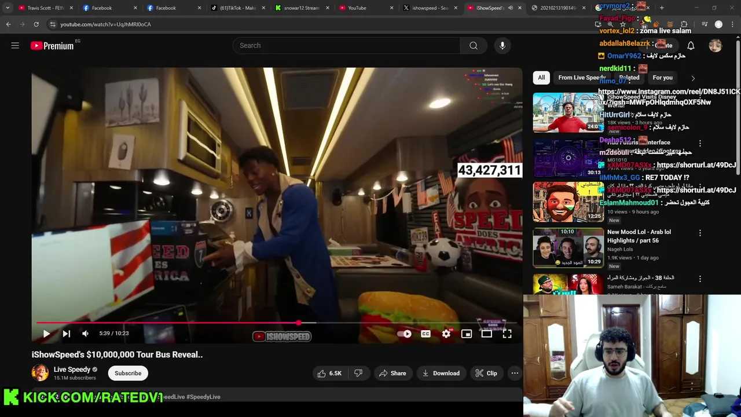This screenshot has height=417, width=741.
Task: Skip to the next video
Action: pos(67,334)
